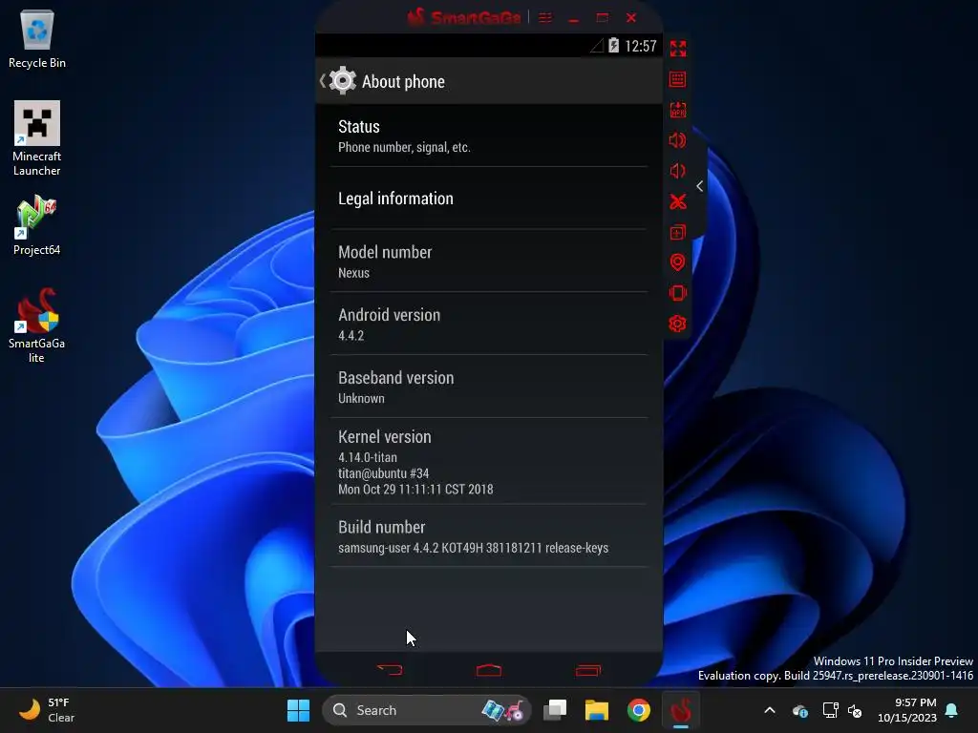Image resolution: width=978 pixels, height=733 pixels.
Task: Collapse the SmartGaGa side toolbar arrow
Action: click(700, 186)
